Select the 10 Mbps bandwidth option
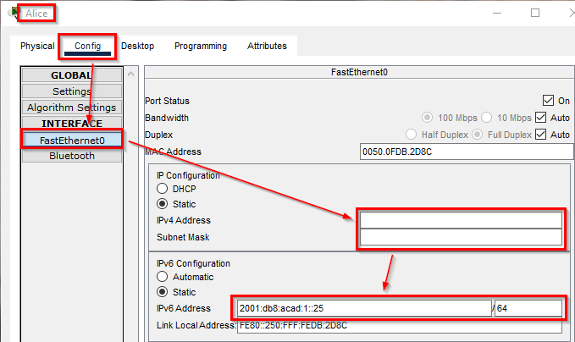575x342 pixels. [x=487, y=118]
